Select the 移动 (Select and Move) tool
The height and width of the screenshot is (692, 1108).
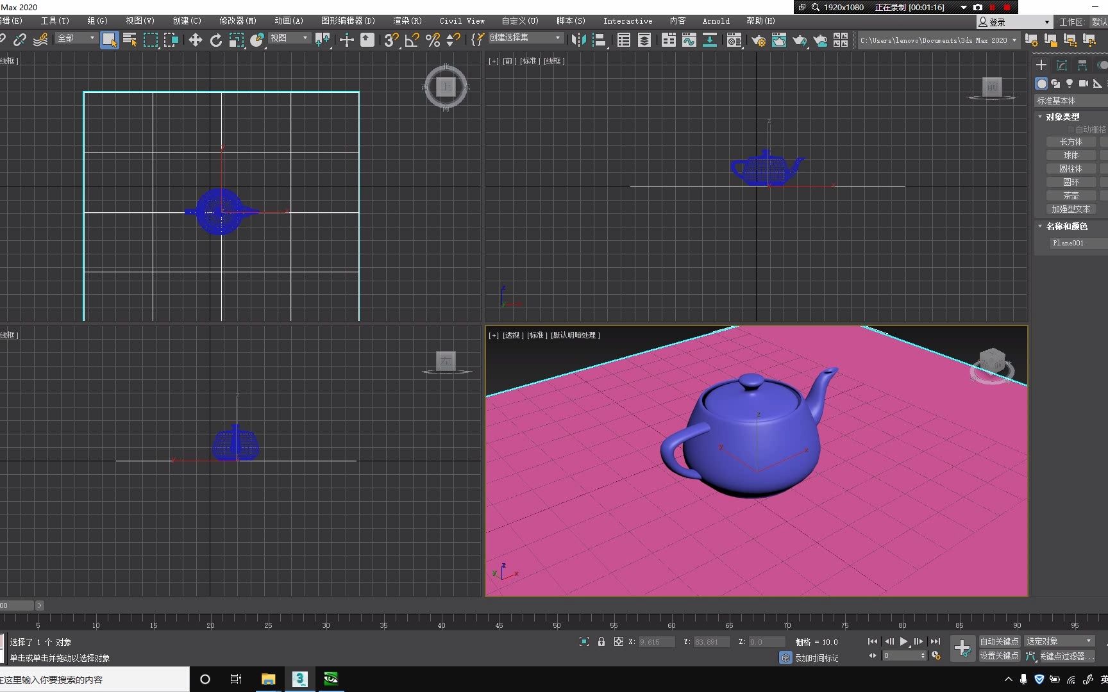click(x=196, y=40)
